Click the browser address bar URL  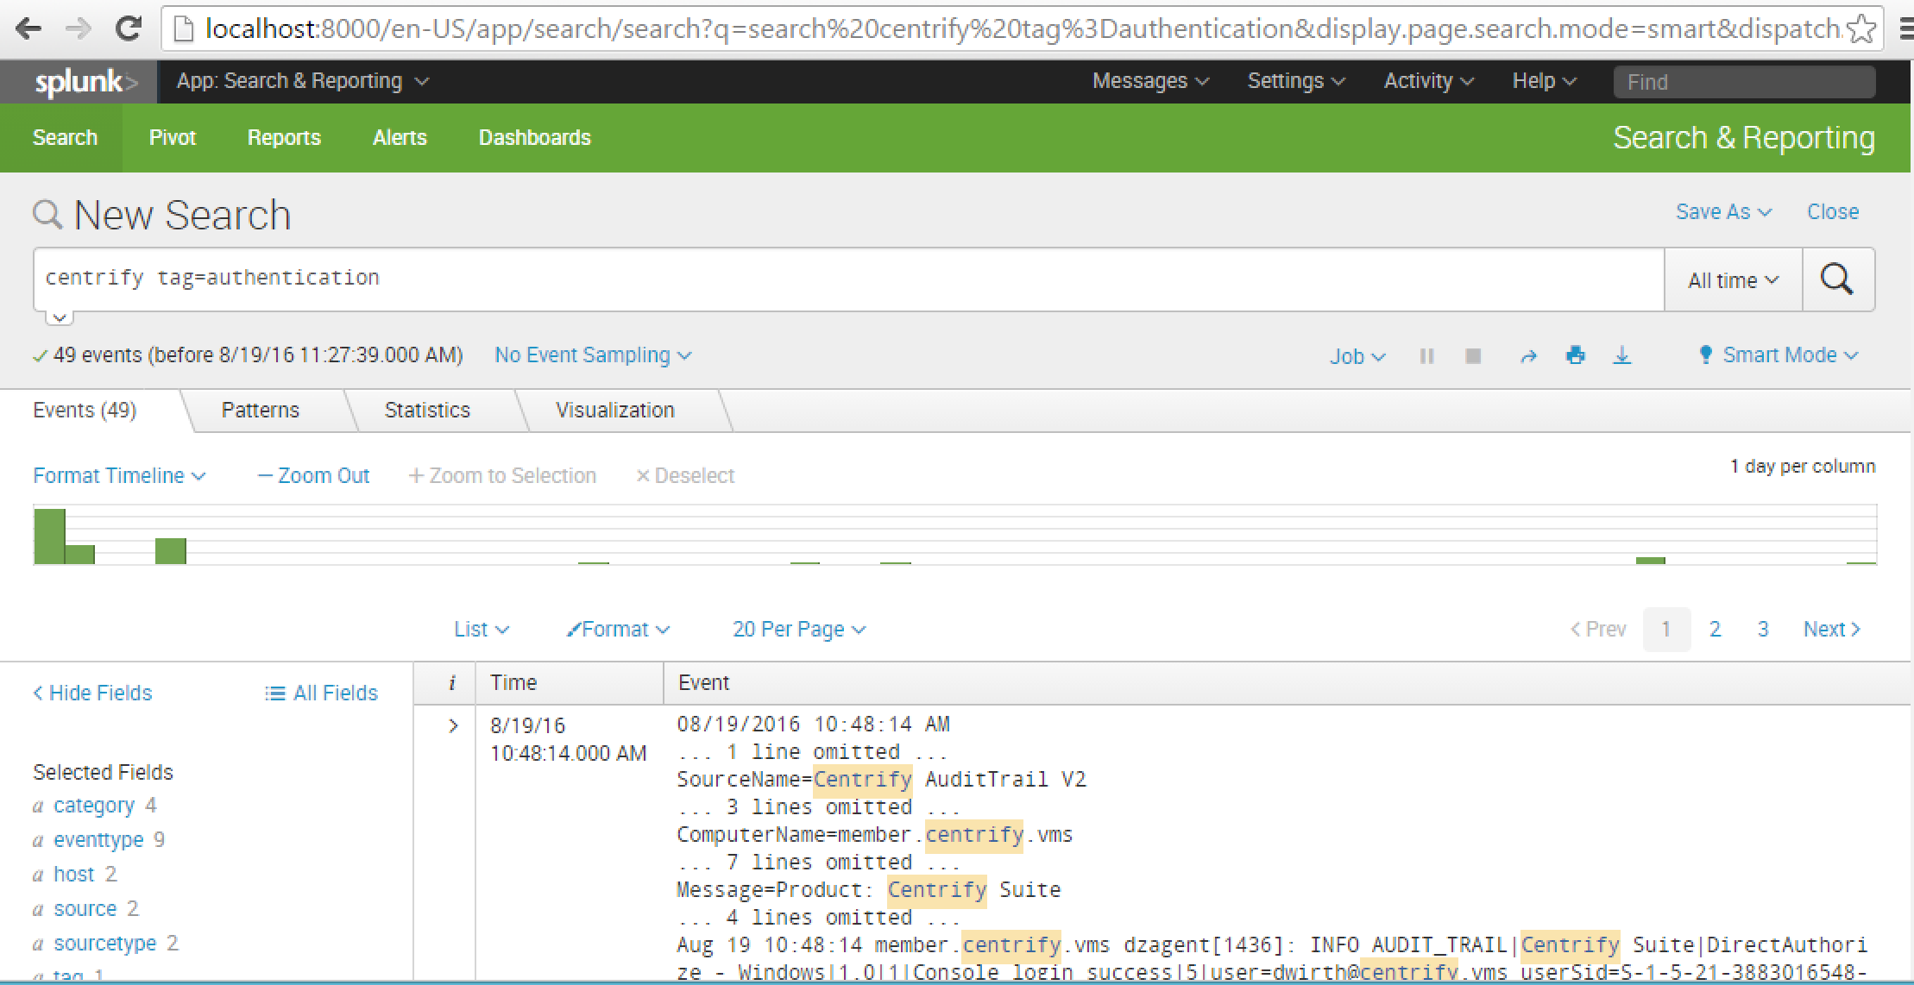click(1023, 29)
